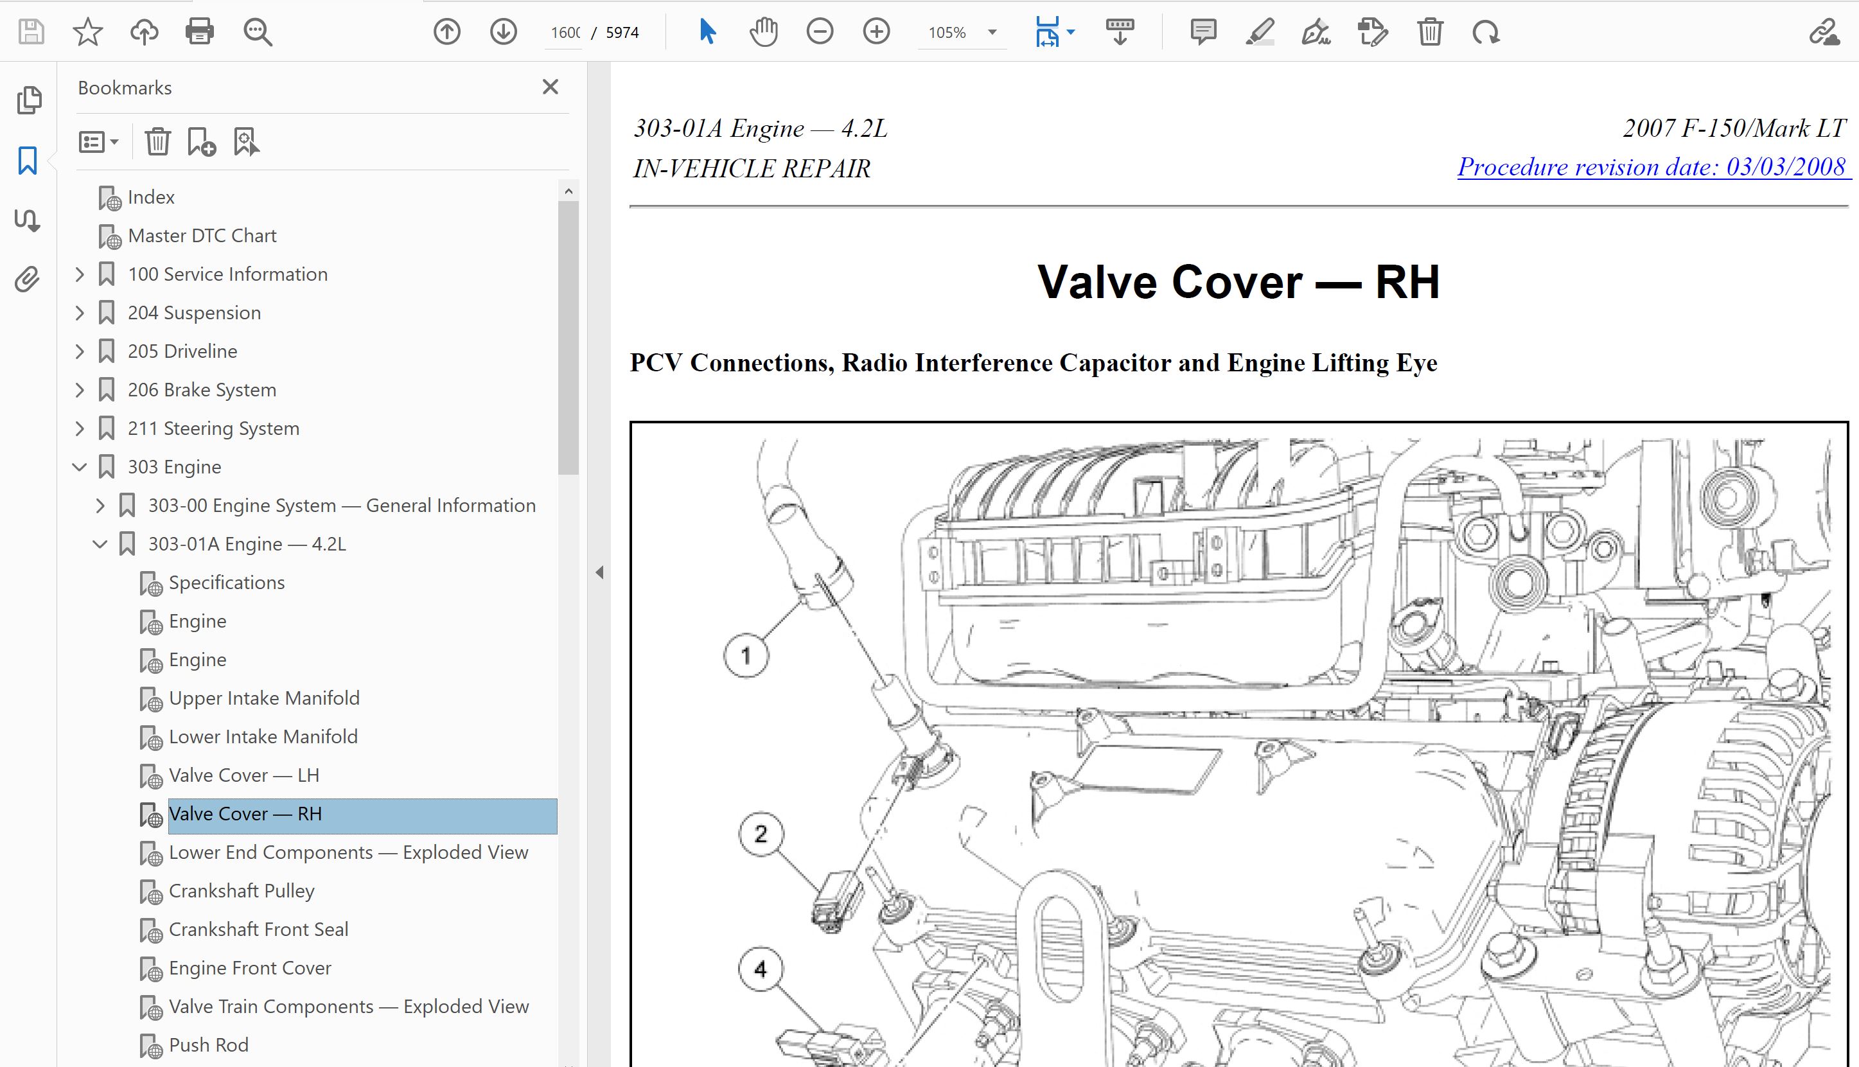Close the Bookmarks panel

coord(551,87)
